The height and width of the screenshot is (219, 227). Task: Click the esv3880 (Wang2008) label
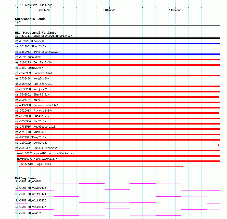click(29, 68)
